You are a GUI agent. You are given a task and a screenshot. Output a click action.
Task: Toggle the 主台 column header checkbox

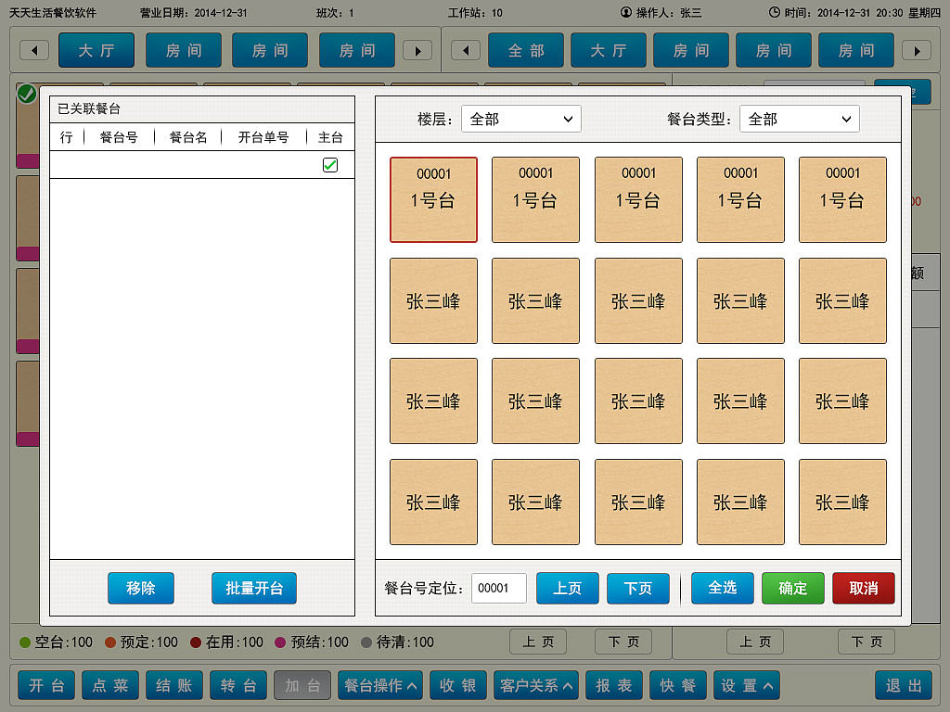pos(330,163)
